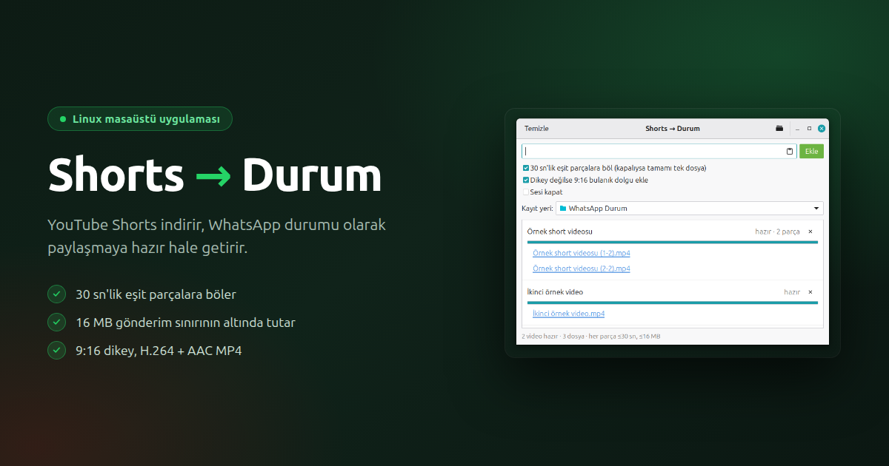Image resolution: width=889 pixels, height=466 pixels.
Task: Click the Temizle button
Action: (x=536, y=129)
